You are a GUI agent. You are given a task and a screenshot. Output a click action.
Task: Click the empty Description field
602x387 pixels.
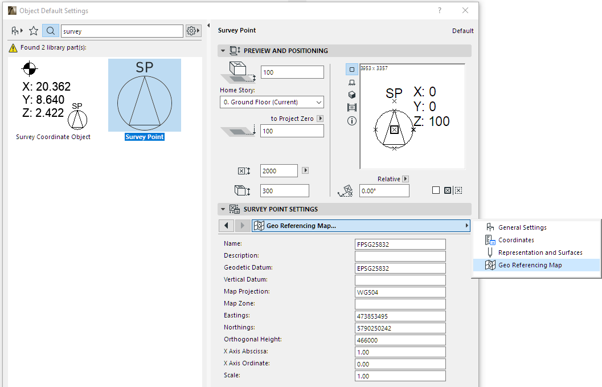pyautogui.click(x=400, y=256)
